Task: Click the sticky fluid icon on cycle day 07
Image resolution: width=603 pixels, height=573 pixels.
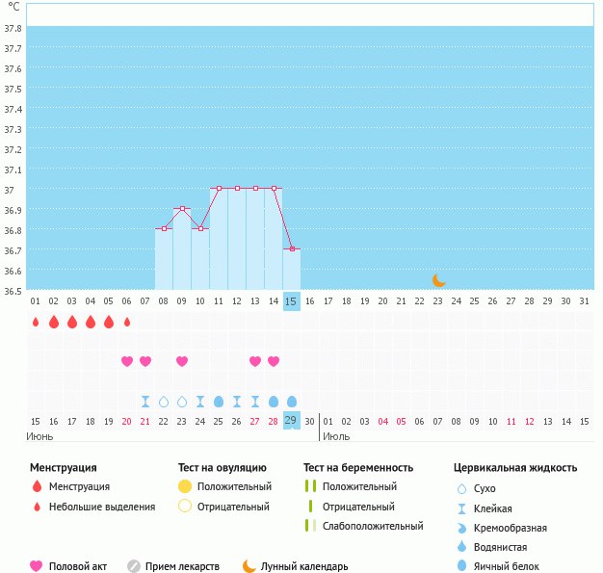Action: click(145, 401)
